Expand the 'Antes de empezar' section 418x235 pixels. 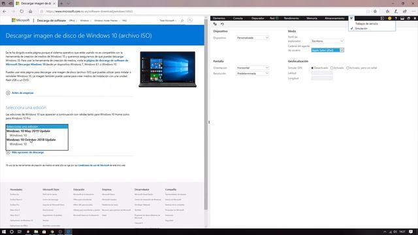pos(20,93)
